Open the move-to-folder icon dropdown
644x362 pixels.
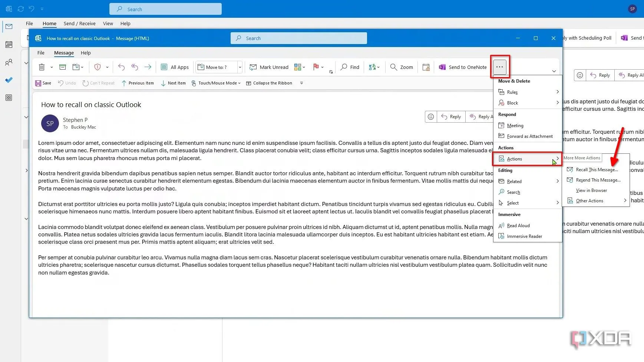(78, 67)
